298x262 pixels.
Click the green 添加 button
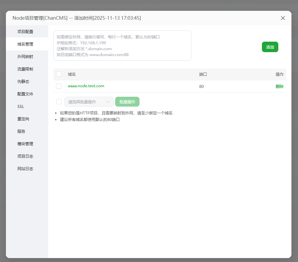pos(270,47)
